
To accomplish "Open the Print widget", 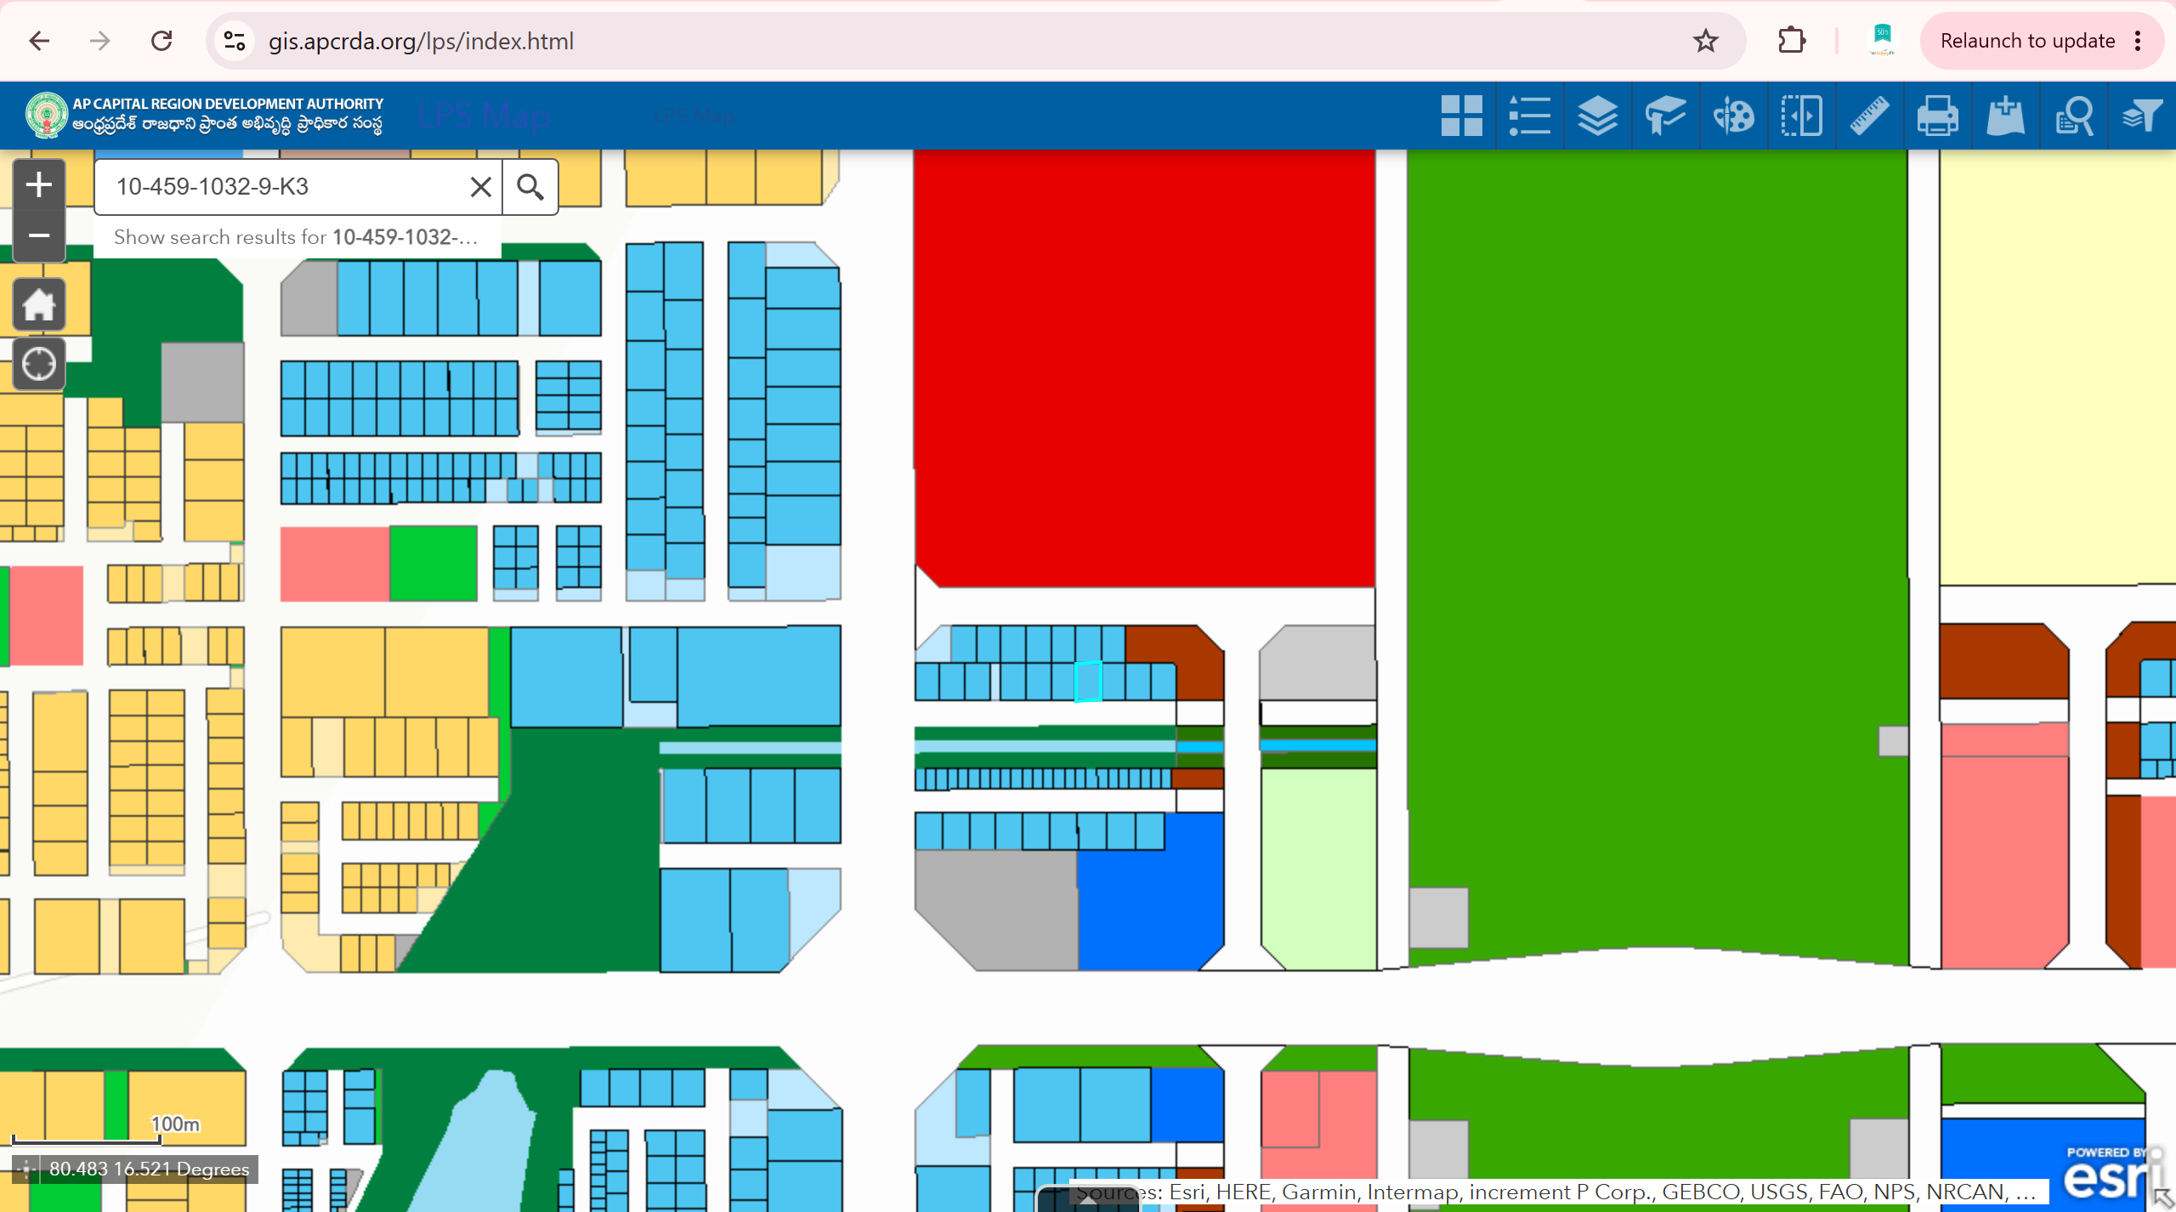I will click(1937, 116).
